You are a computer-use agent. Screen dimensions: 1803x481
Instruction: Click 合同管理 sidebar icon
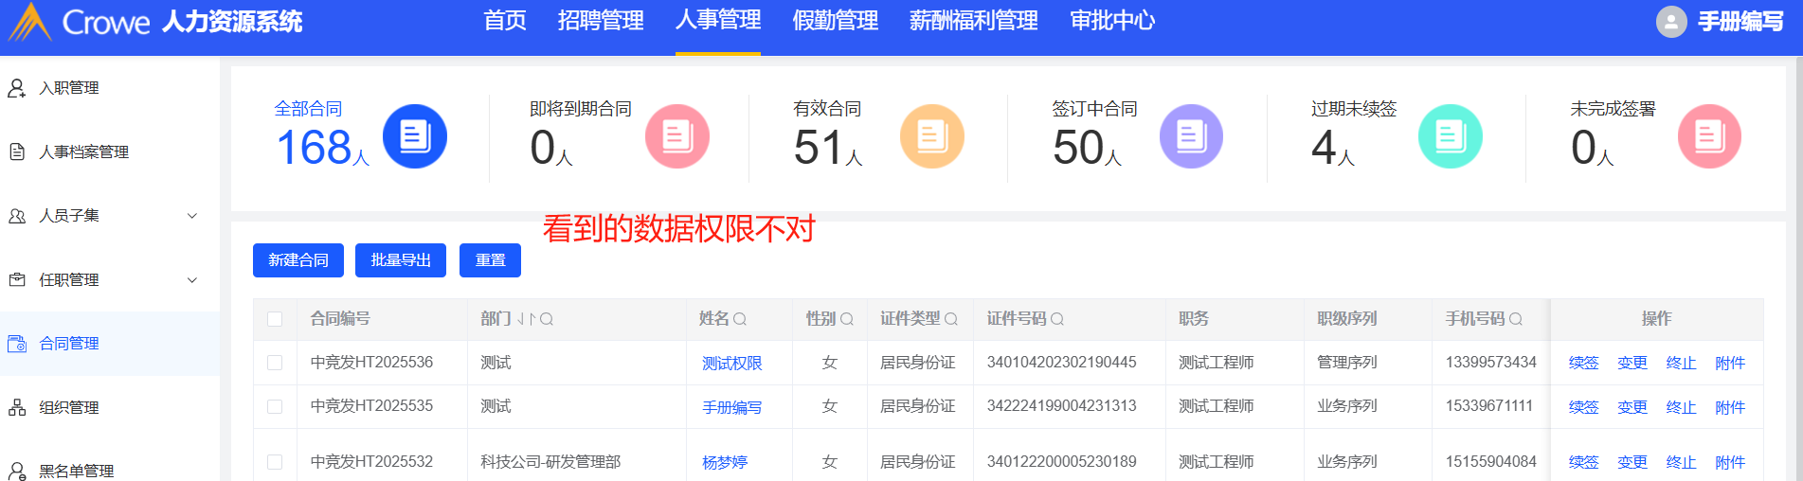[x=17, y=344]
